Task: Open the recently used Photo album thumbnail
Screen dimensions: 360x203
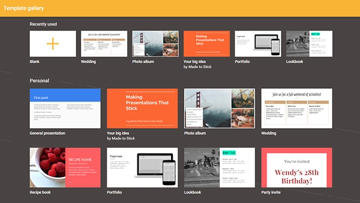Action: 156,44
